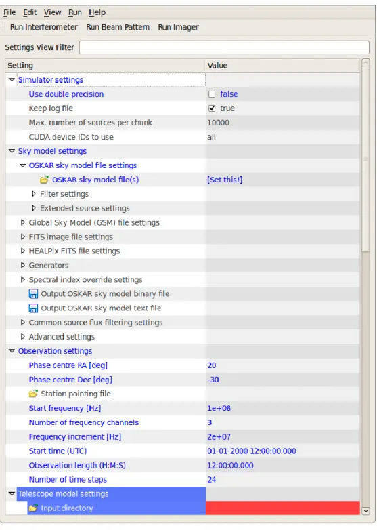
Task: Select Start time value 01-01-2000 12:00:00.000
Action: 252,451
